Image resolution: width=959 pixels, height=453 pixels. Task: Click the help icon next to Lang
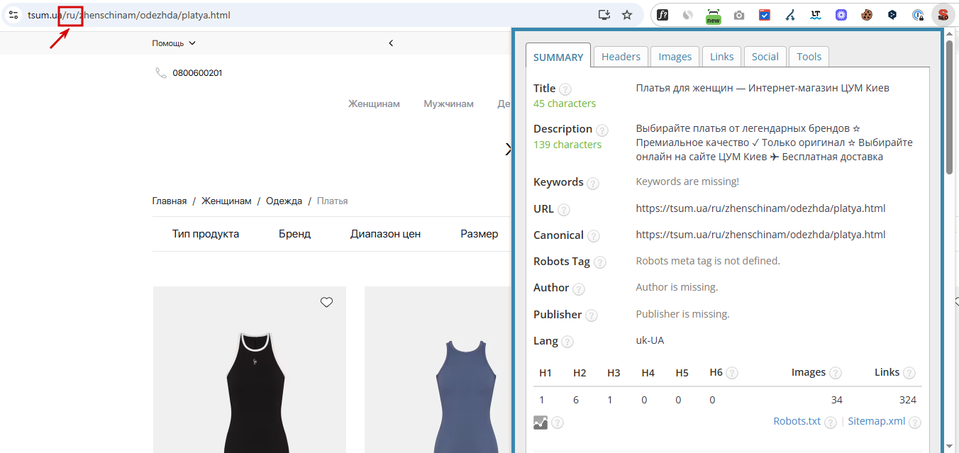[567, 342]
